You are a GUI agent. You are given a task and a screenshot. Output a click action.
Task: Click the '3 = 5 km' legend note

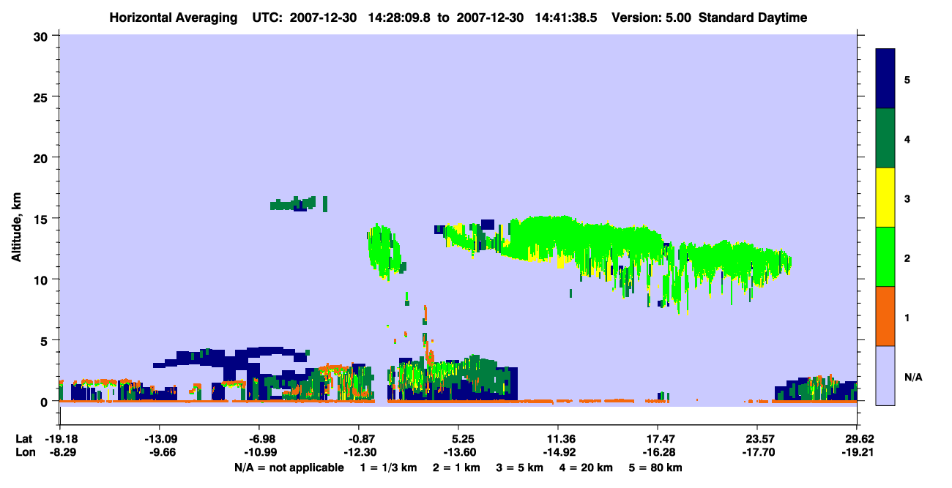click(518, 468)
